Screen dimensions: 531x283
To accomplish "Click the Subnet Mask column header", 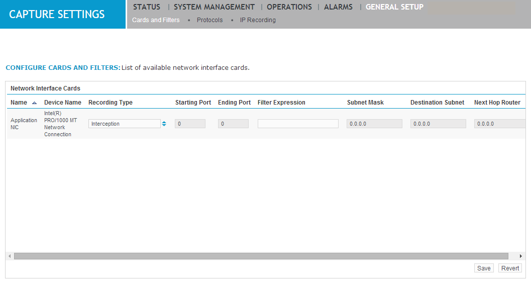I will (365, 103).
